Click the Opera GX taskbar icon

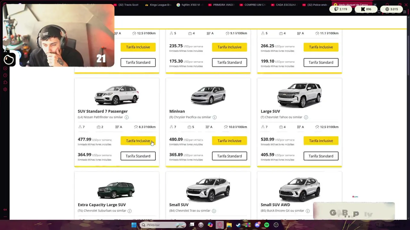pyautogui.click(x=220, y=225)
